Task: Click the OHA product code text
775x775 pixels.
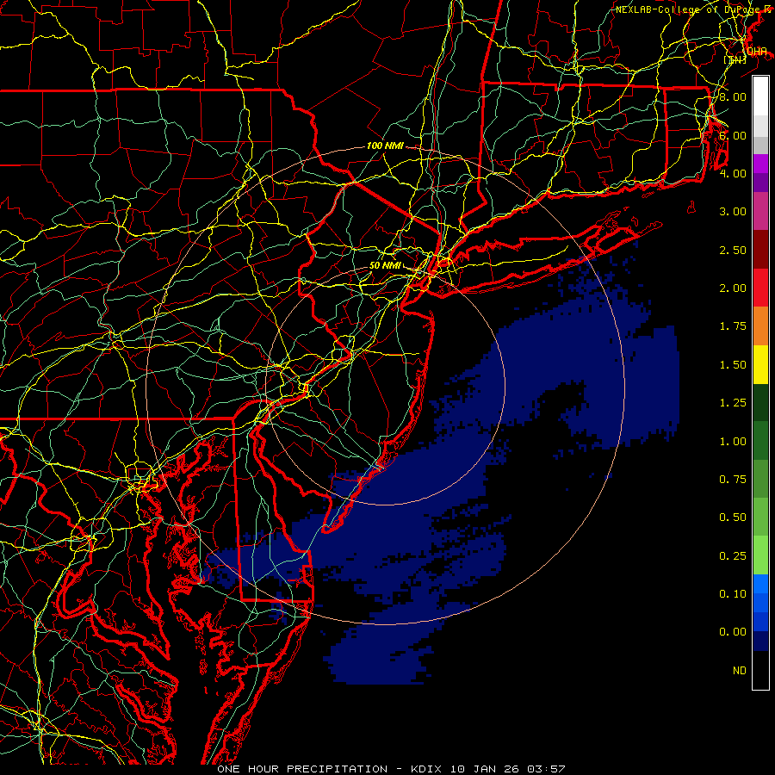Action: click(x=757, y=52)
